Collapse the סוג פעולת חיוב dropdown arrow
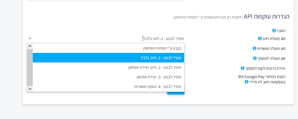The height and width of the screenshot is (119, 298). coord(30,39)
